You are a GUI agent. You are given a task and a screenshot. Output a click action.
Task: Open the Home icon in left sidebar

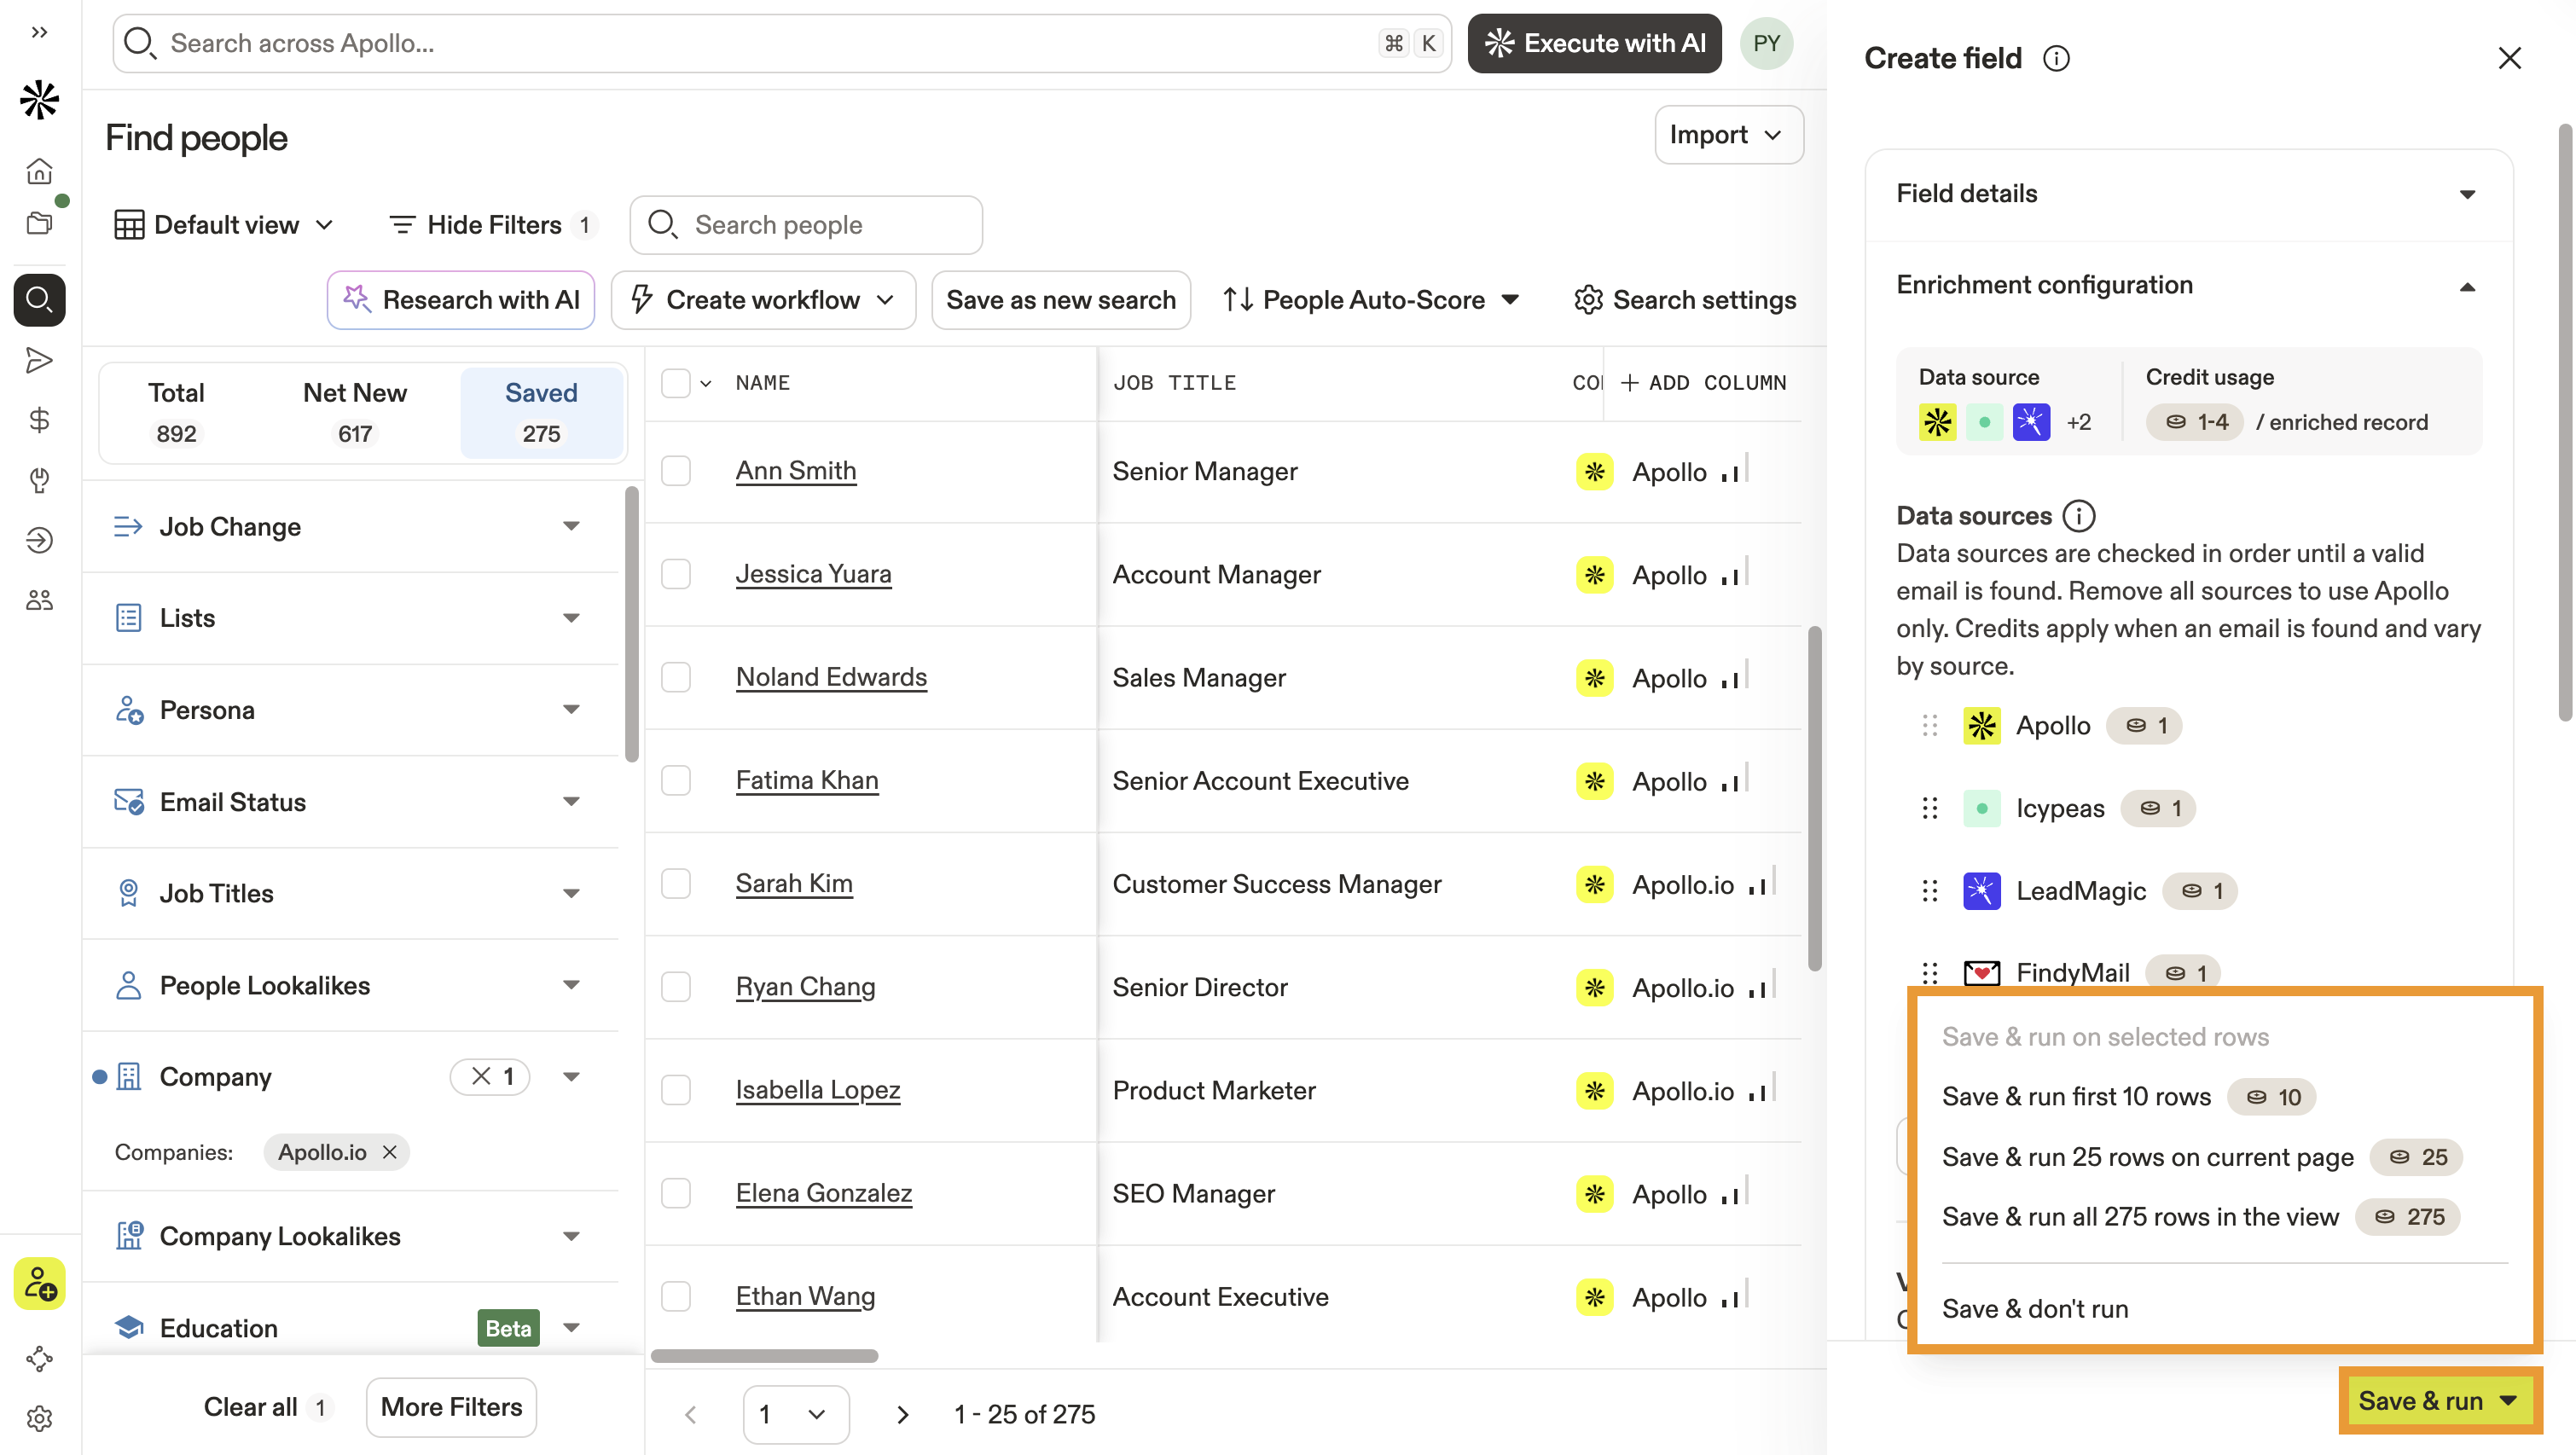[39, 171]
